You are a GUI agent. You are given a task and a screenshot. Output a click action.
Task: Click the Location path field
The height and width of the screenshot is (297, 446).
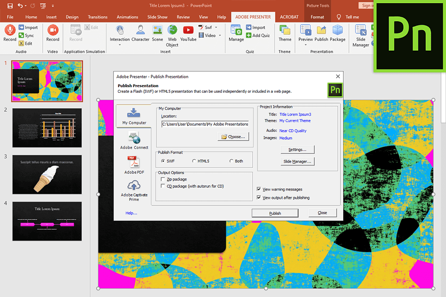click(x=205, y=124)
